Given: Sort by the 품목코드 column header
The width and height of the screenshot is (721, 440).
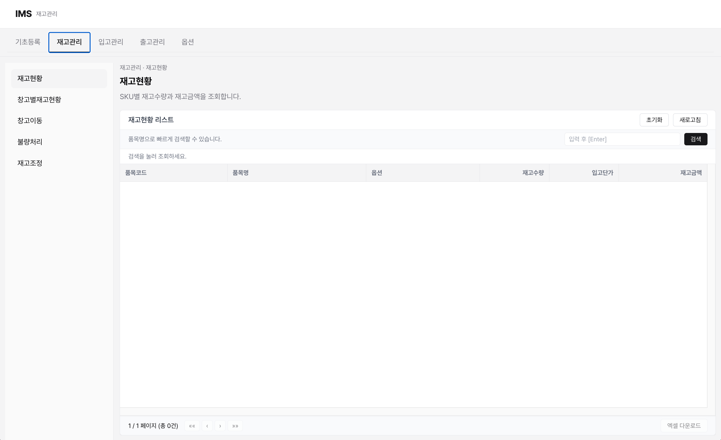Looking at the screenshot, I should pos(136,173).
